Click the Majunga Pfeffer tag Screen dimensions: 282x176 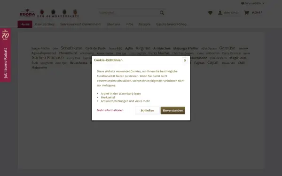point(186,48)
